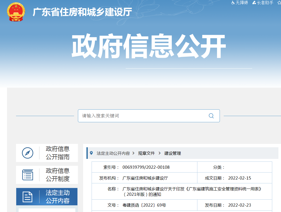
Task: Click the 政府信息公开 banner heading
Action: click(x=149, y=47)
